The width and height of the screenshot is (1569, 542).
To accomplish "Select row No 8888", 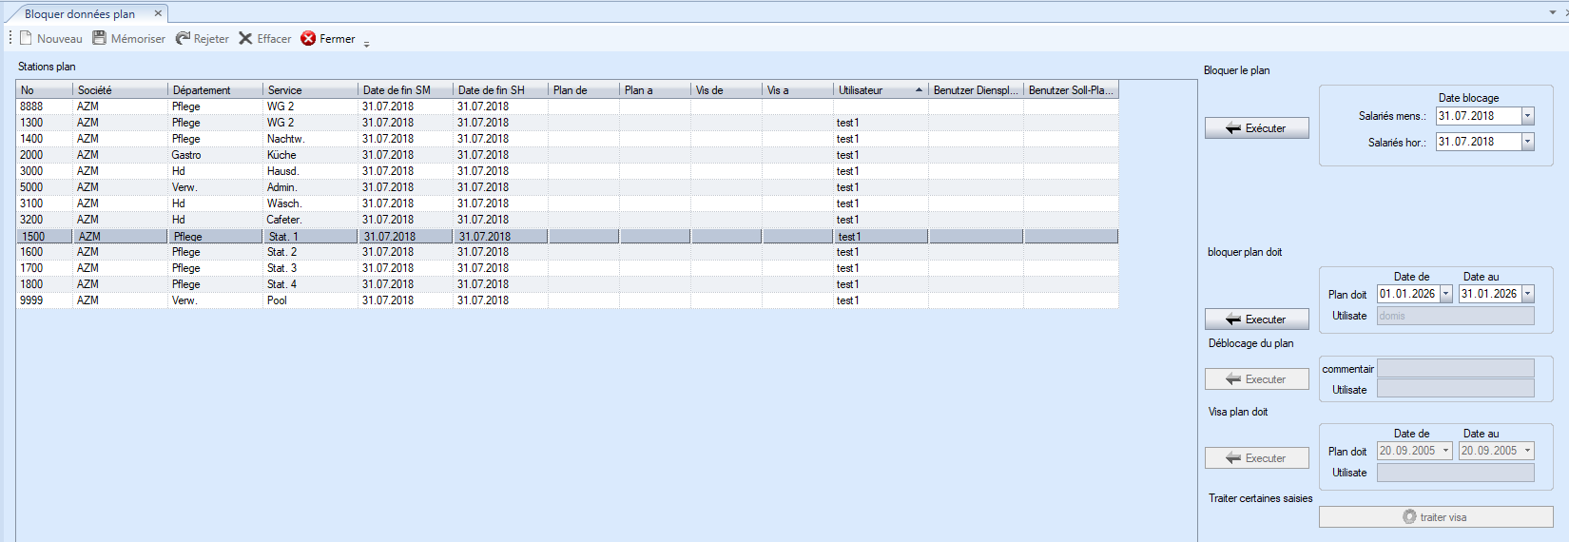I will pyautogui.click(x=568, y=106).
